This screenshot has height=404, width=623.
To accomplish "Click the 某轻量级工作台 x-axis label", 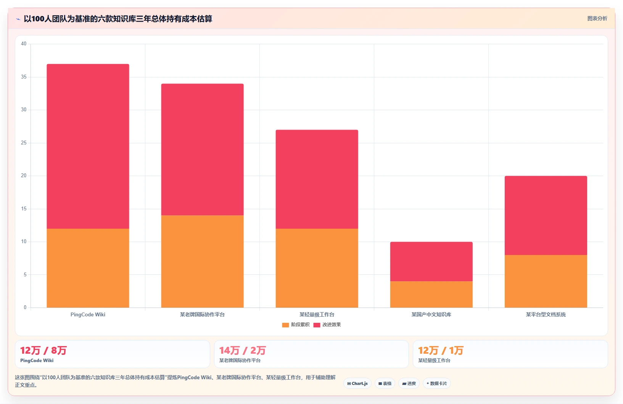I will [317, 314].
